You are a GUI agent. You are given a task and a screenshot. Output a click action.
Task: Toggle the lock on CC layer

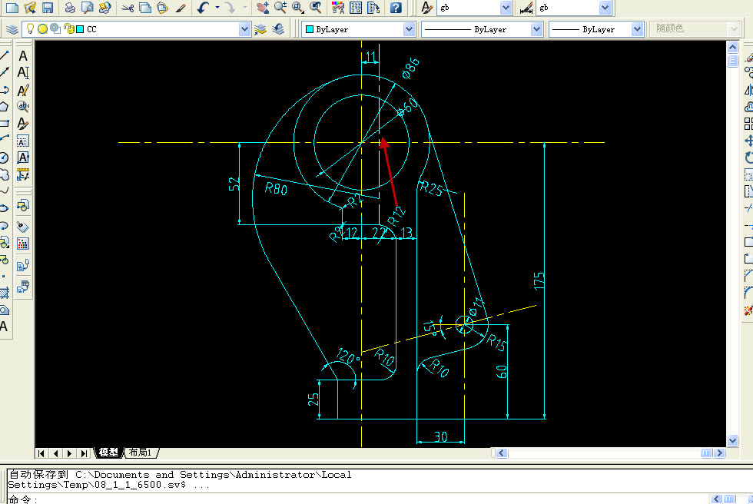[x=68, y=28]
